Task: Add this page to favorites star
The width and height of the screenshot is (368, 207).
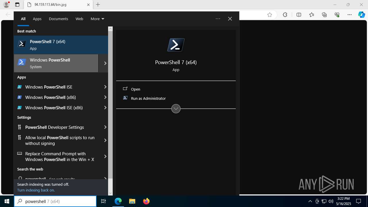Action: pyautogui.click(x=270, y=15)
